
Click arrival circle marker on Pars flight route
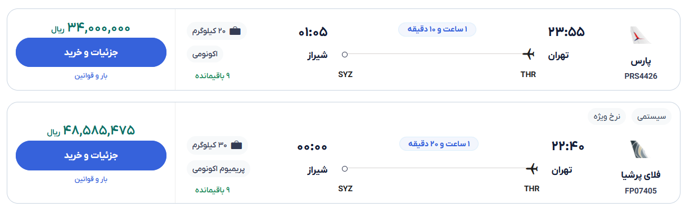[x=345, y=55]
